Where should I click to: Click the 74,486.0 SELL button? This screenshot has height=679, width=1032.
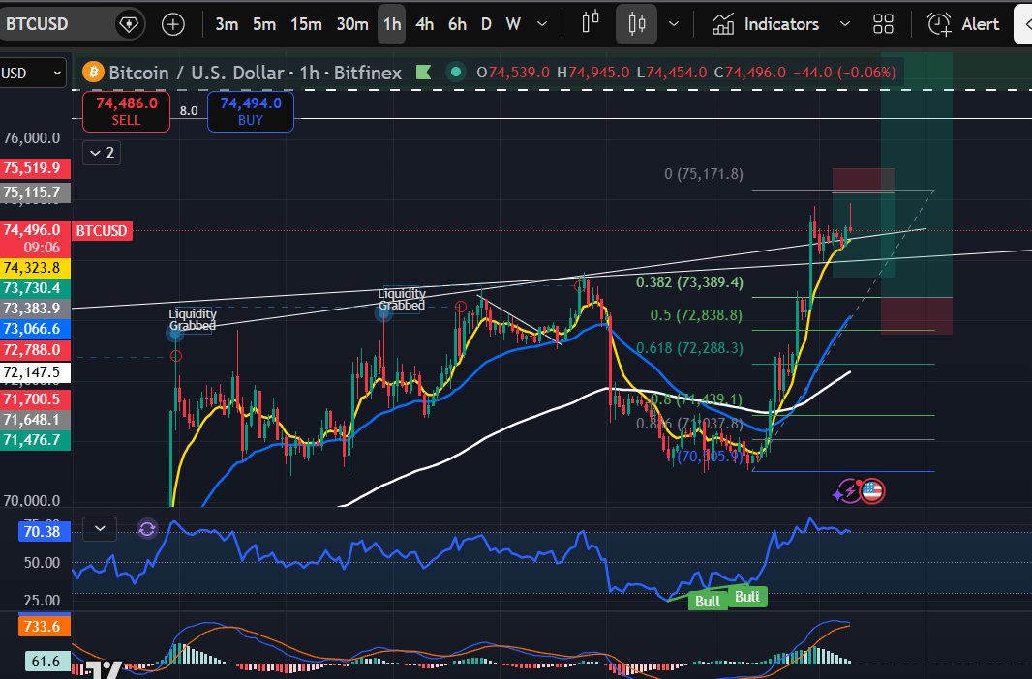[127, 111]
